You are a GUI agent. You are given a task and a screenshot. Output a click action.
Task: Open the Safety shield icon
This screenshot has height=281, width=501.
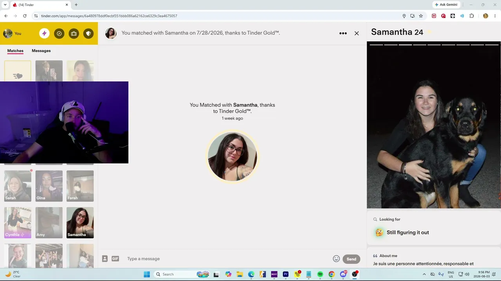click(x=88, y=34)
